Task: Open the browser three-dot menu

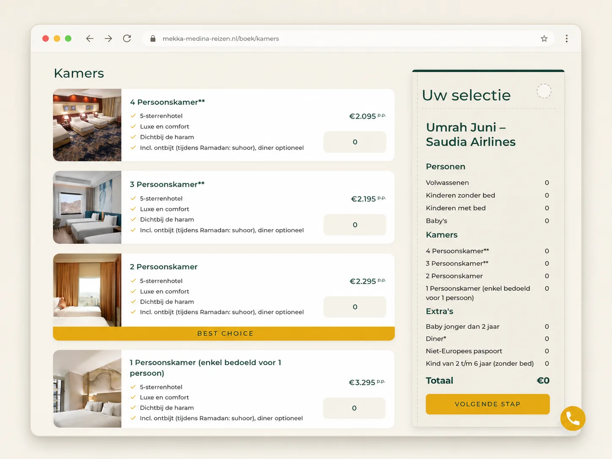Action: coord(566,38)
